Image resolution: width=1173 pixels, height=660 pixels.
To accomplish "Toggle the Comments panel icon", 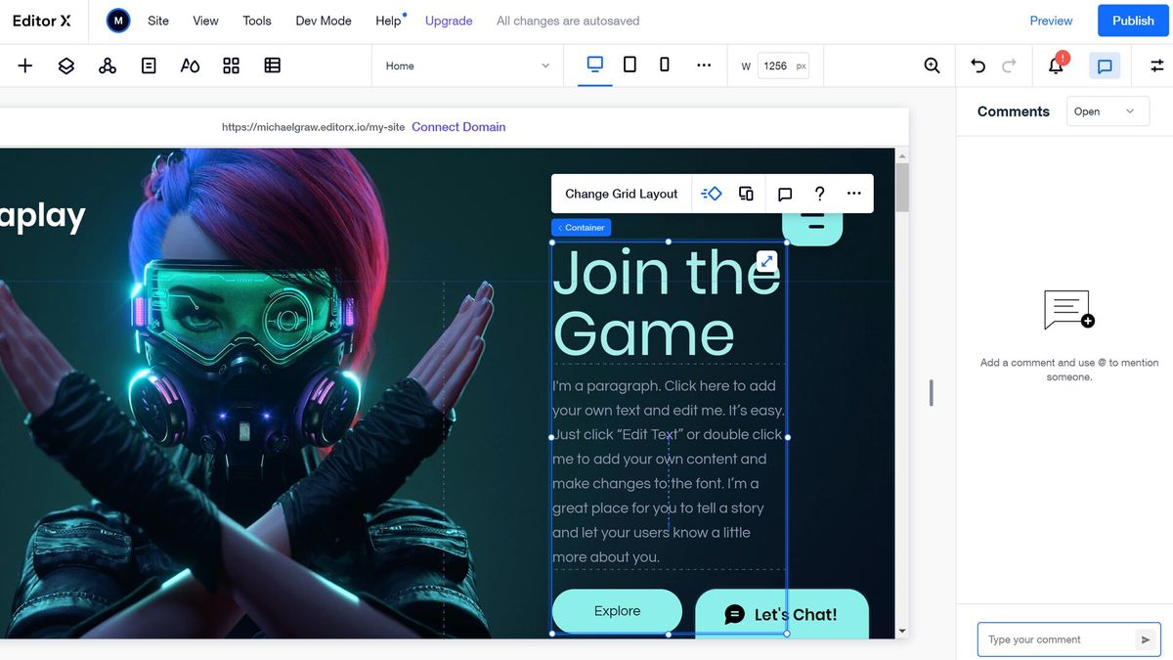I will click(1105, 65).
